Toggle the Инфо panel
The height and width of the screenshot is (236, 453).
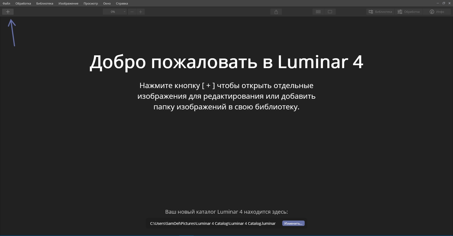[437, 12]
